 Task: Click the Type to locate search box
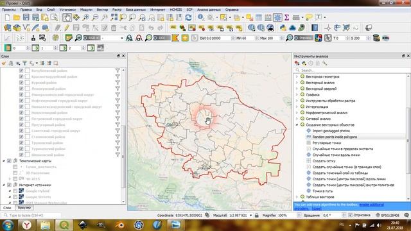click(31, 216)
